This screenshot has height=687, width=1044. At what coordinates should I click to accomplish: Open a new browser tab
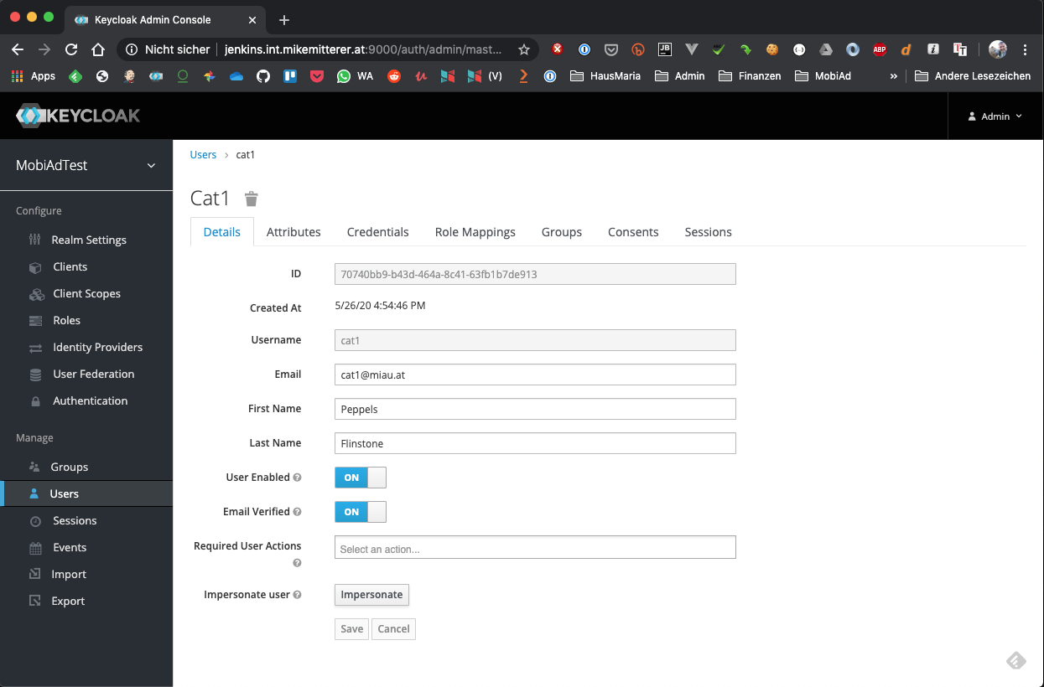point(284,19)
